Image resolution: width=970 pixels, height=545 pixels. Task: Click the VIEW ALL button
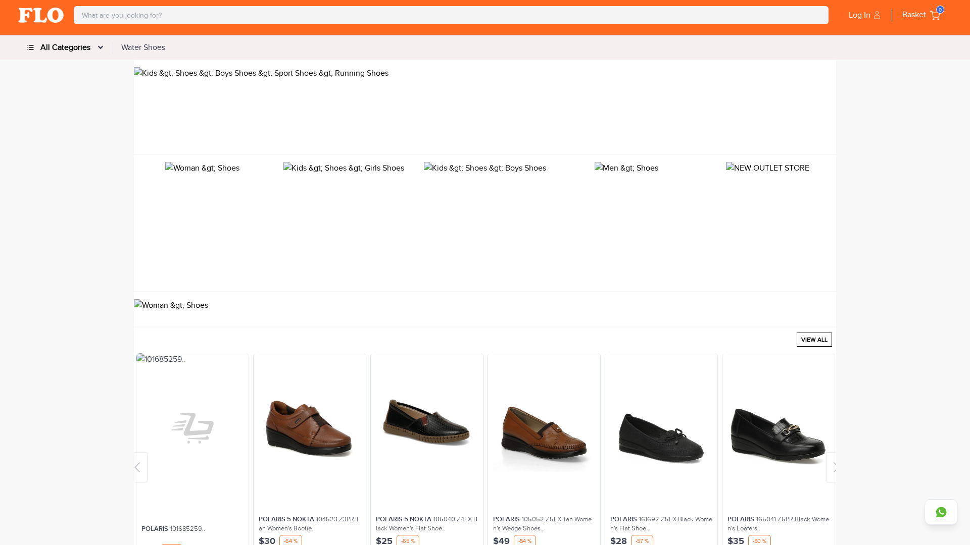point(814,340)
